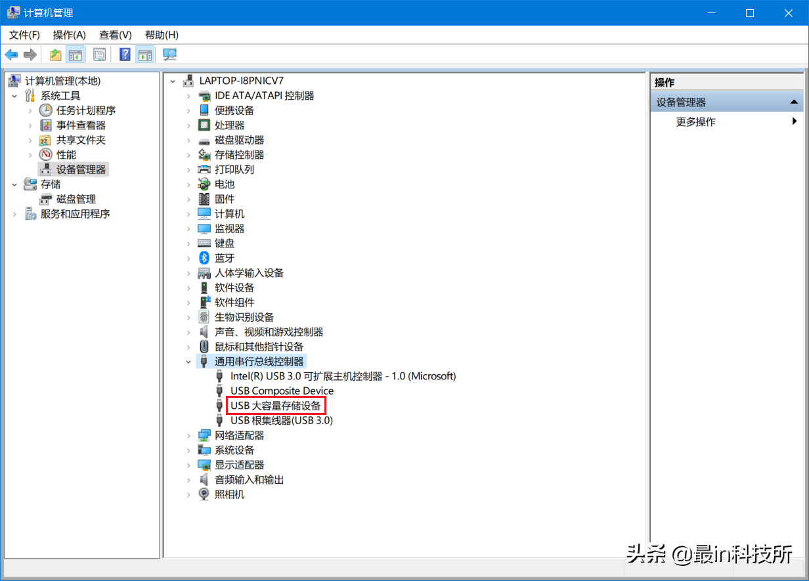Collapse the 通用串行总线控制器 node

click(188, 362)
